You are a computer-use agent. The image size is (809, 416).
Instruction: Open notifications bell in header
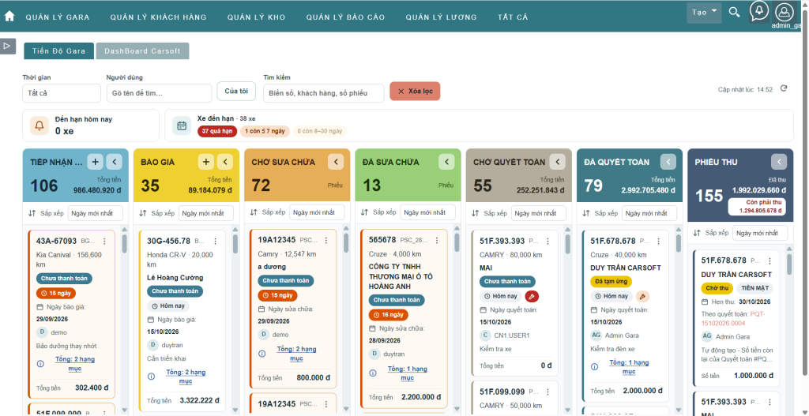tap(759, 11)
